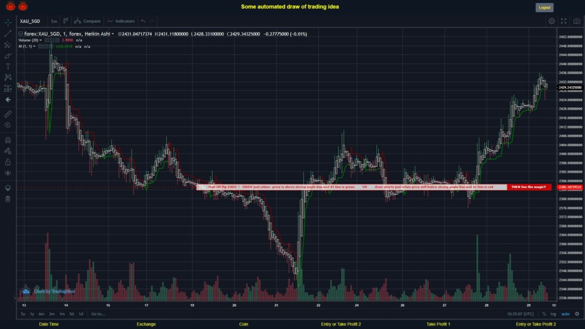Image resolution: width=585 pixels, height=329 pixels.
Task: Click the current price 2429.34 label
Action: (x=570, y=87)
